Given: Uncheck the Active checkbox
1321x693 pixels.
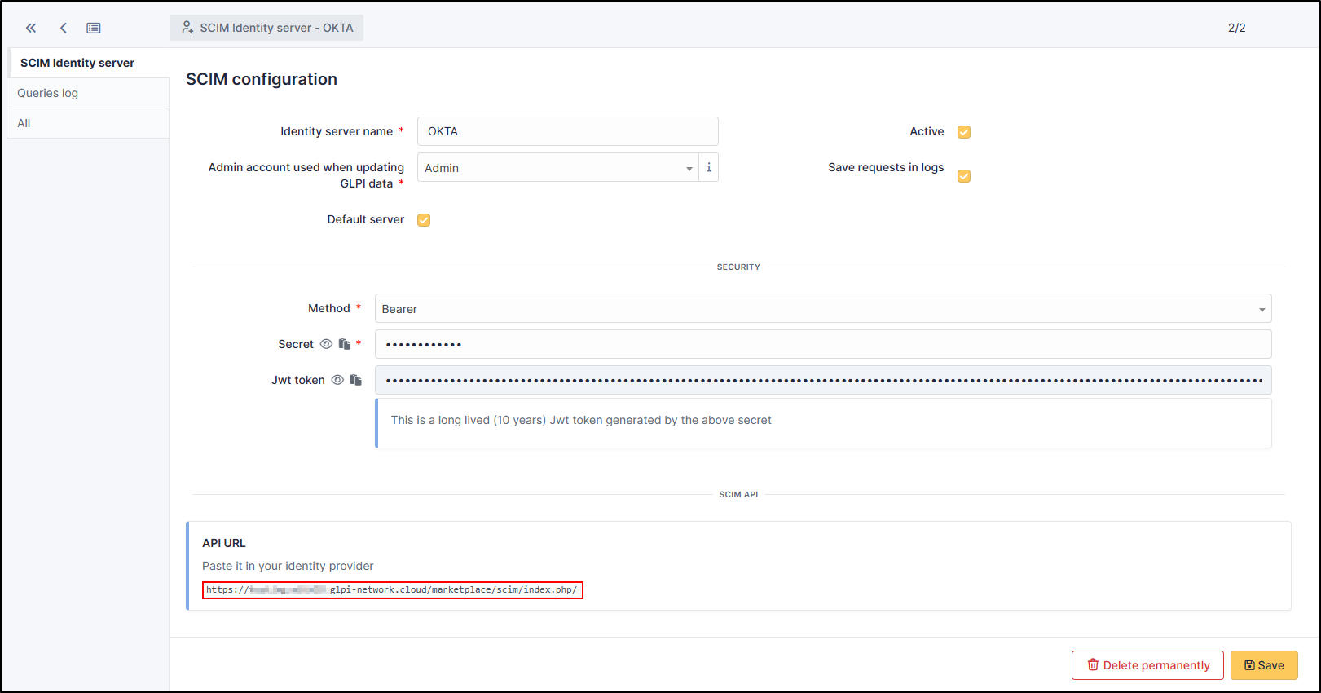Looking at the screenshot, I should (x=964, y=132).
